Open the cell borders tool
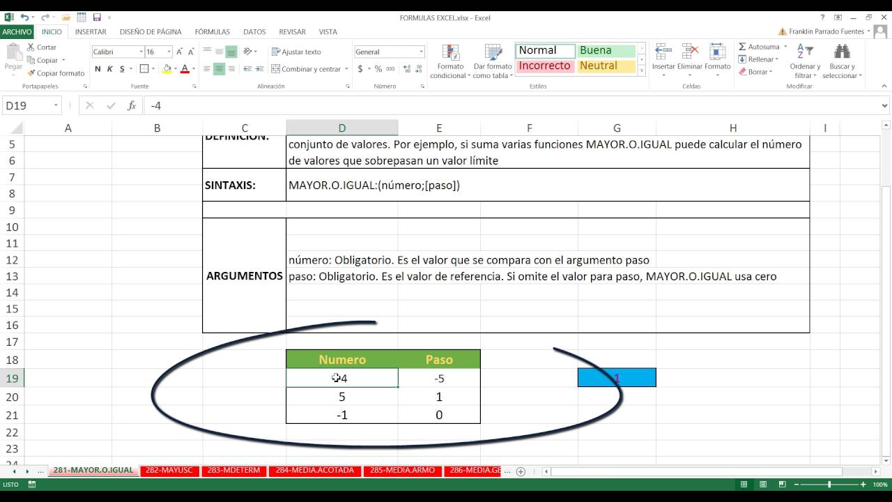The image size is (892, 502). pos(144,69)
